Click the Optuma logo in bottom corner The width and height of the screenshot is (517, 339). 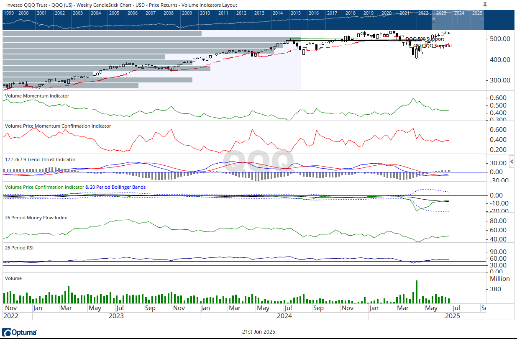(19, 332)
